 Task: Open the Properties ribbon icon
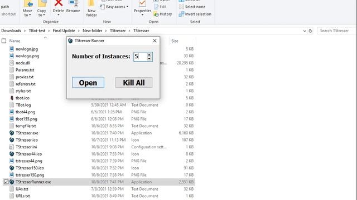point(143,3)
